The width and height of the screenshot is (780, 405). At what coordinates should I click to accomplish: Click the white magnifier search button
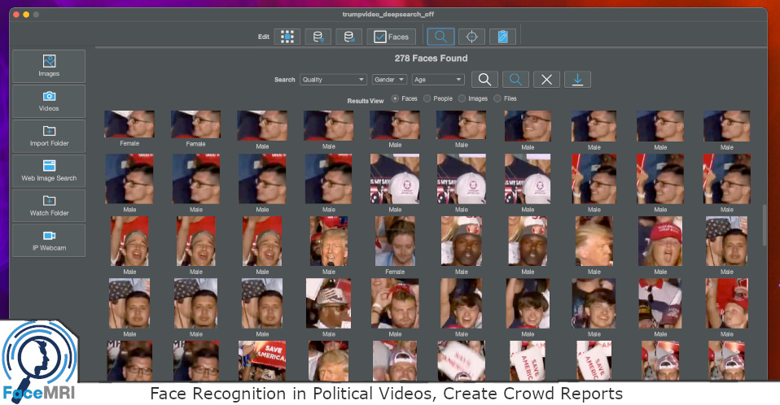pyautogui.click(x=484, y=80)
